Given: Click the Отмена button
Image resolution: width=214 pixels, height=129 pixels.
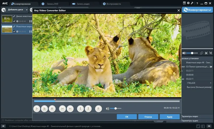Looking at the screenshot, I should pyautogui.click(x=148, y=117).
